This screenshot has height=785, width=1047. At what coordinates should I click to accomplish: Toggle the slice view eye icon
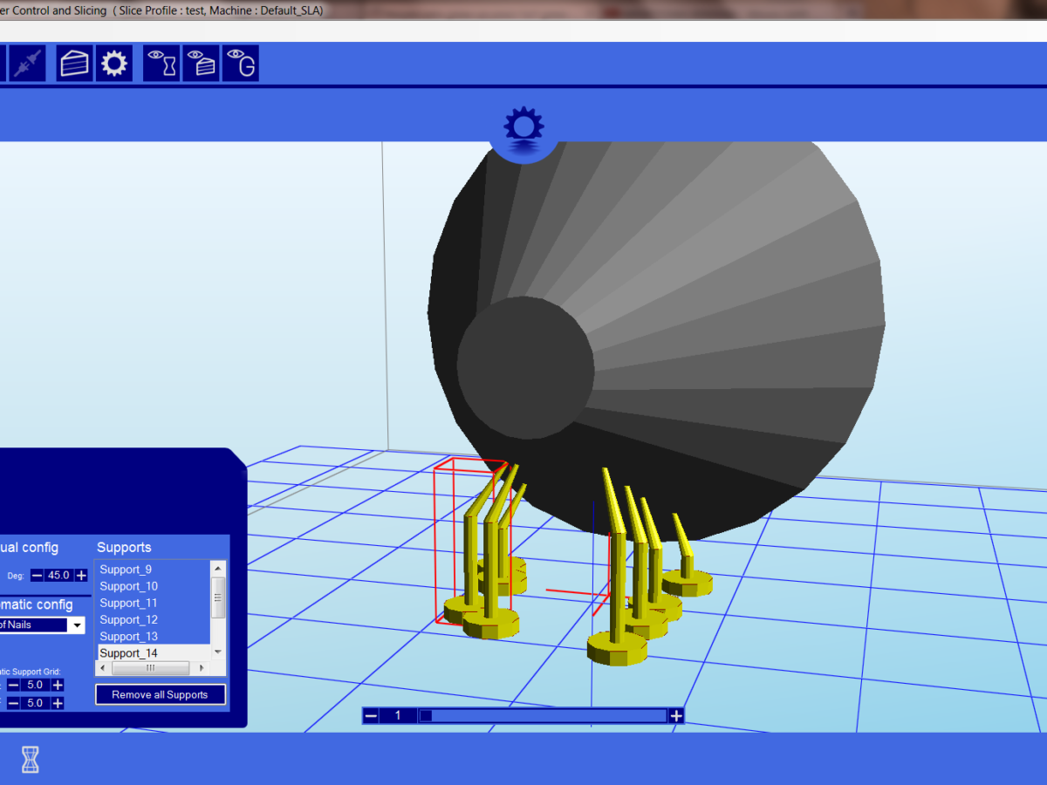pos(201,65)
